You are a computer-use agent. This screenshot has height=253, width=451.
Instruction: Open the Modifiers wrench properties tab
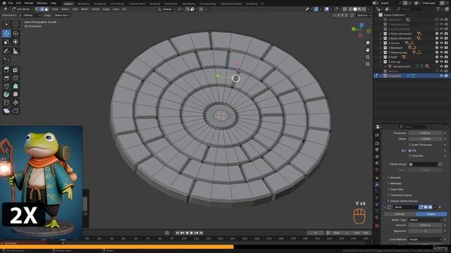[x=377, y=184]
